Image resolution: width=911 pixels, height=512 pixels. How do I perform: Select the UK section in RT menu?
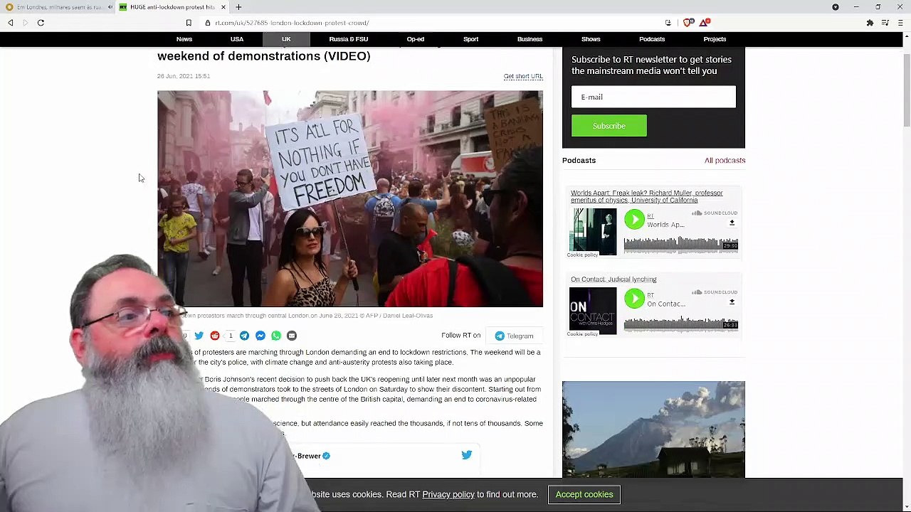click(x=286, y=39)
